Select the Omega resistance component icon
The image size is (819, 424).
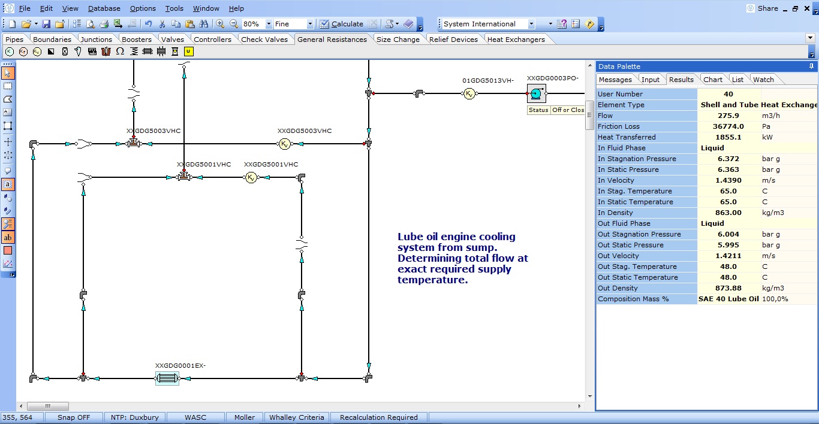click(x=120, y=52)
